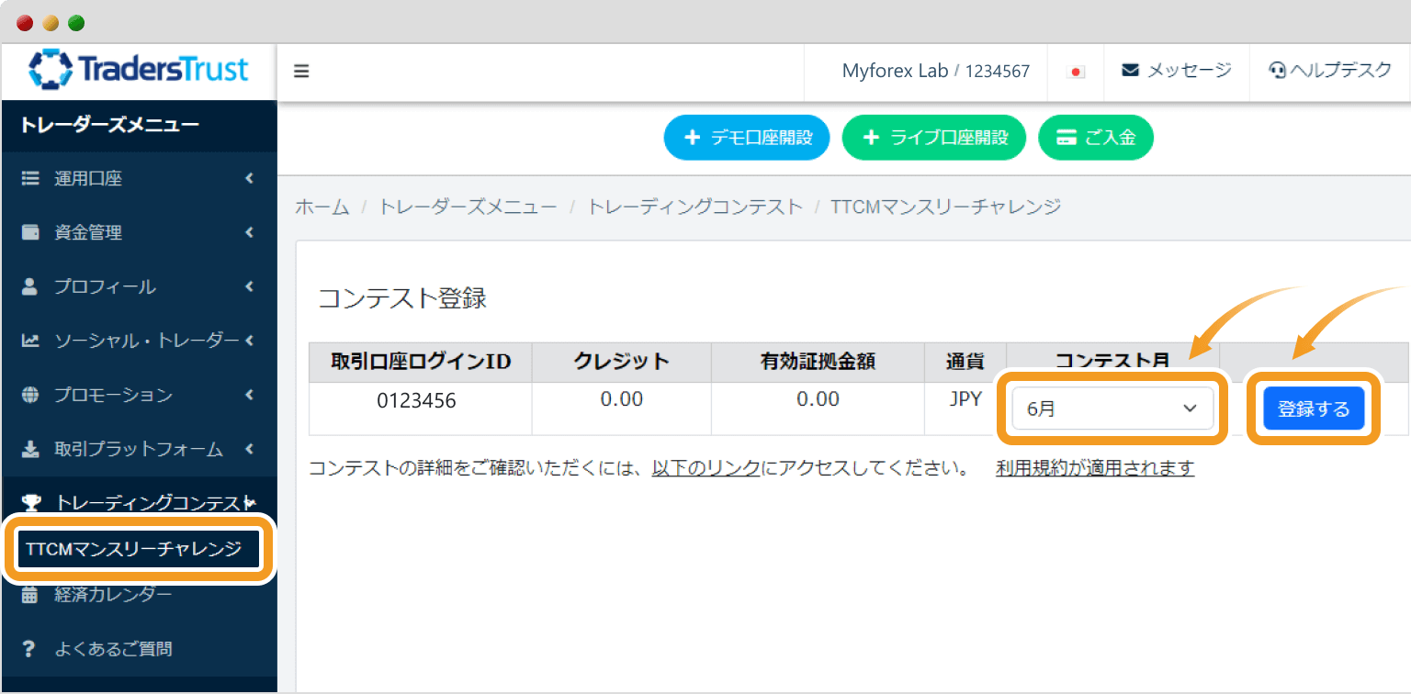Click the デモ口座開設 button
Image resolution: width=1411 pixels, height=694 pixels.
(x=747, y=138)
